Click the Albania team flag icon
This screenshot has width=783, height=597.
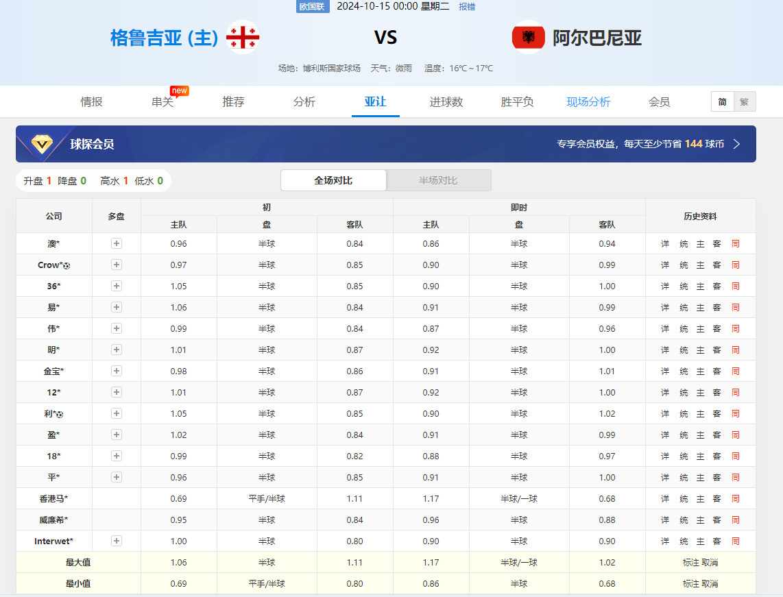529,37
